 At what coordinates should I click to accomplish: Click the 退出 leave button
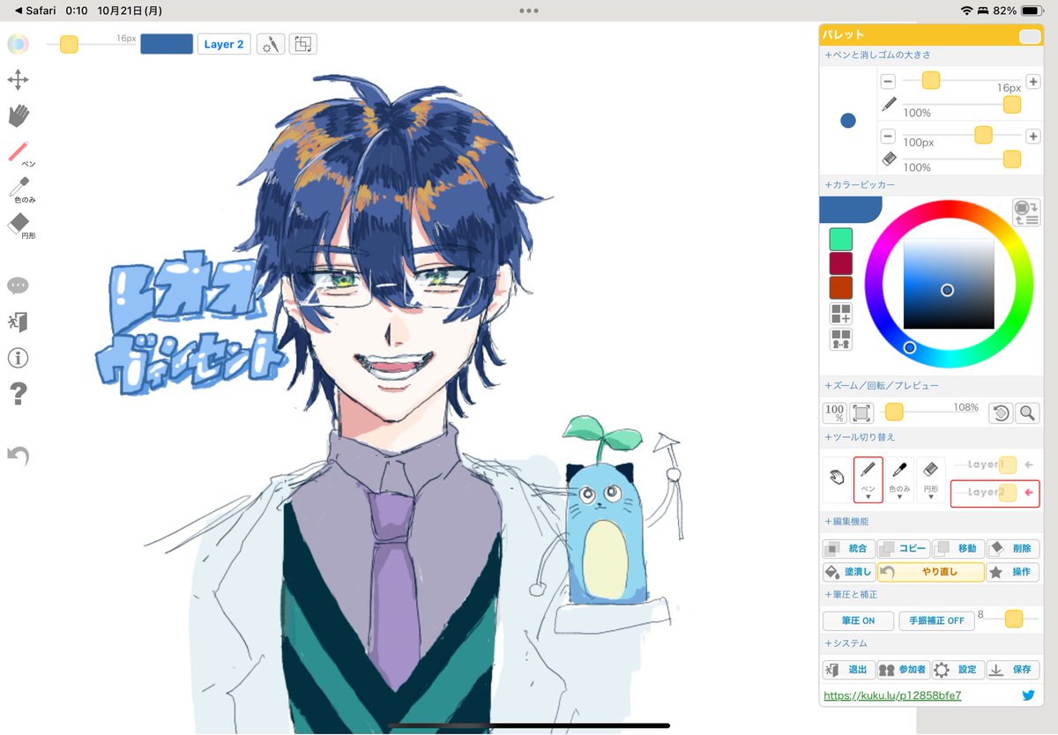coord(848,670)
